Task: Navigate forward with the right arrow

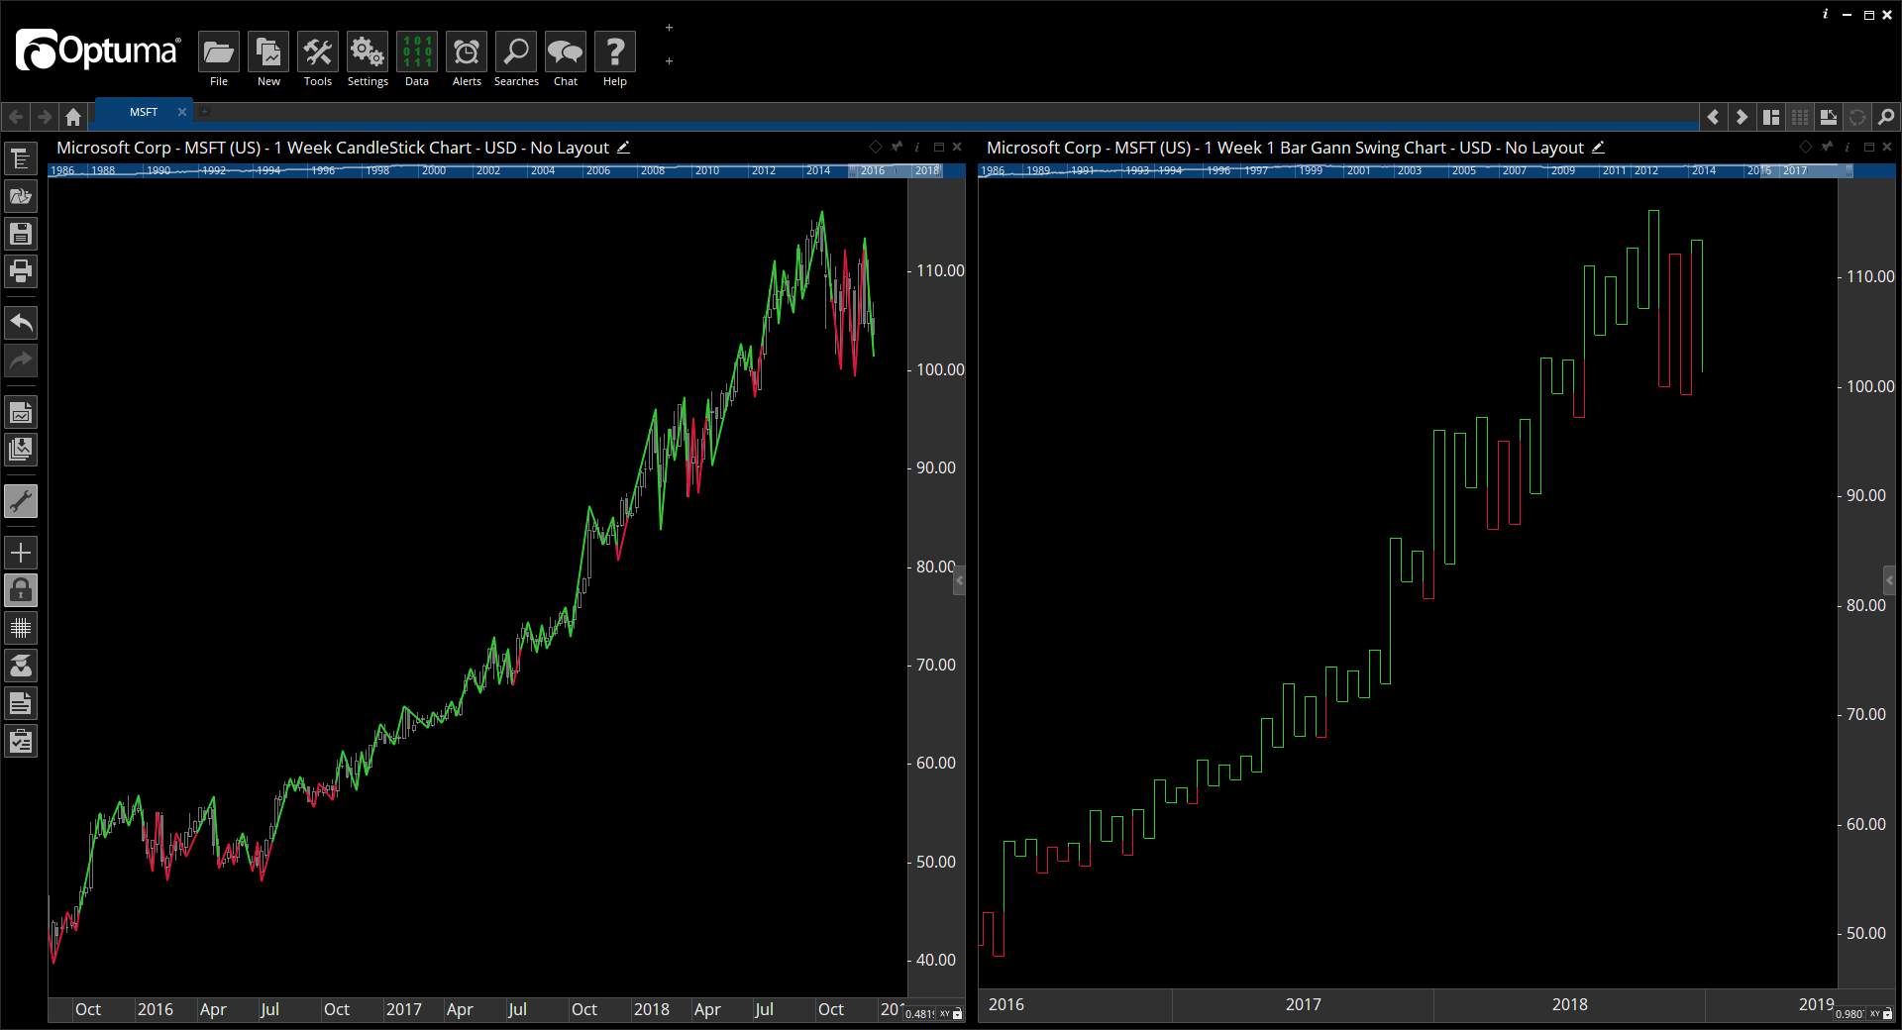Action: point(45,117)
